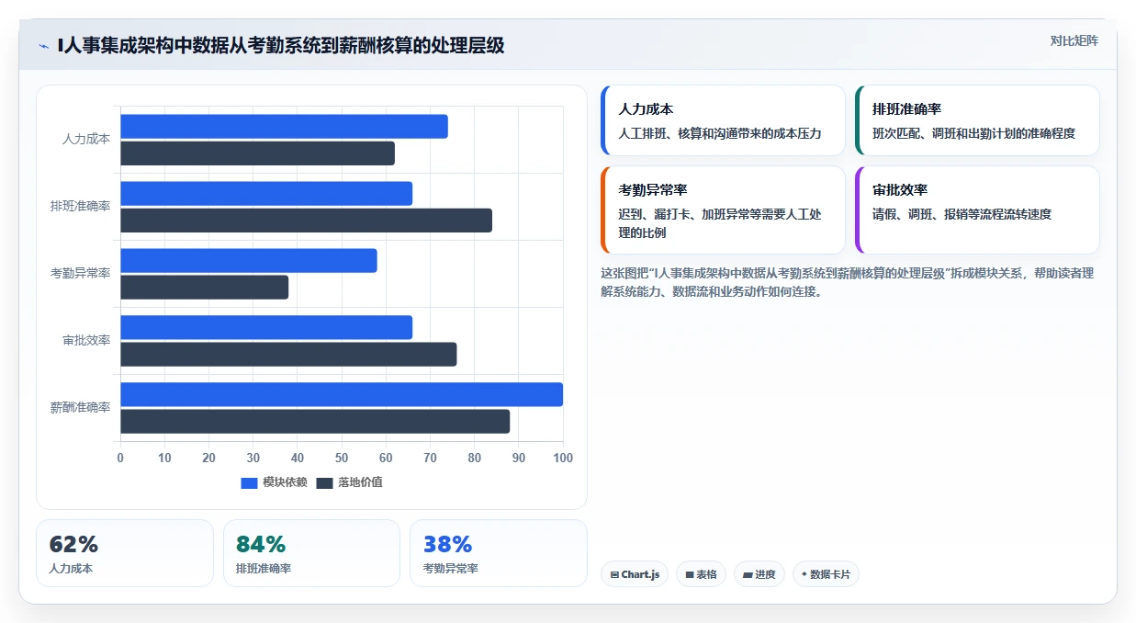This screenshot has width=1136, height=623.
Task: Open the 考勤异常率 description card
Action: coord(723,210)
